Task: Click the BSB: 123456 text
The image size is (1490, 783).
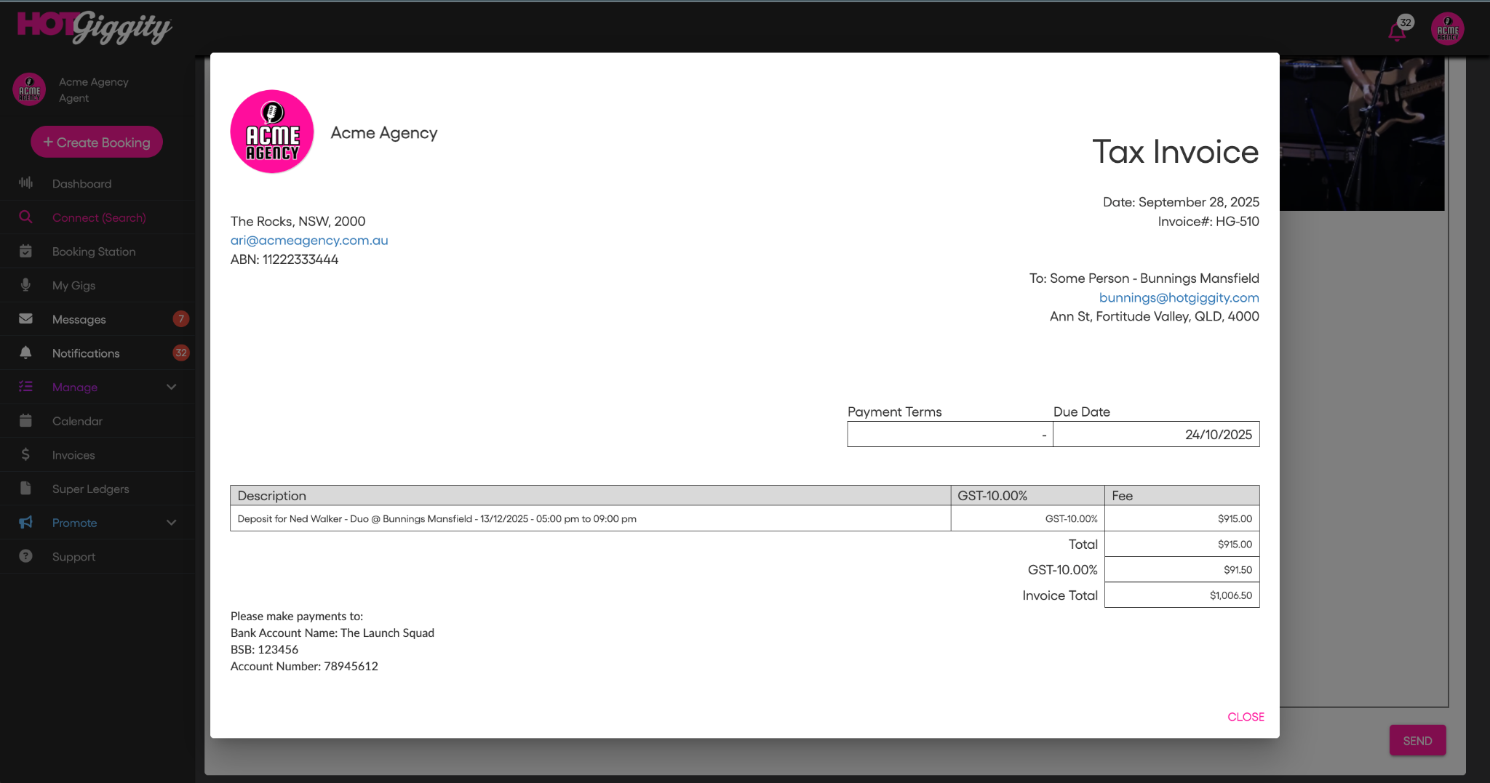Action: [x=264, y=650]
